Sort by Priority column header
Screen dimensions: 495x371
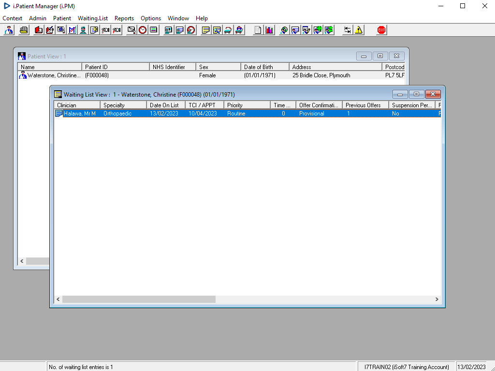coord(247,105)
